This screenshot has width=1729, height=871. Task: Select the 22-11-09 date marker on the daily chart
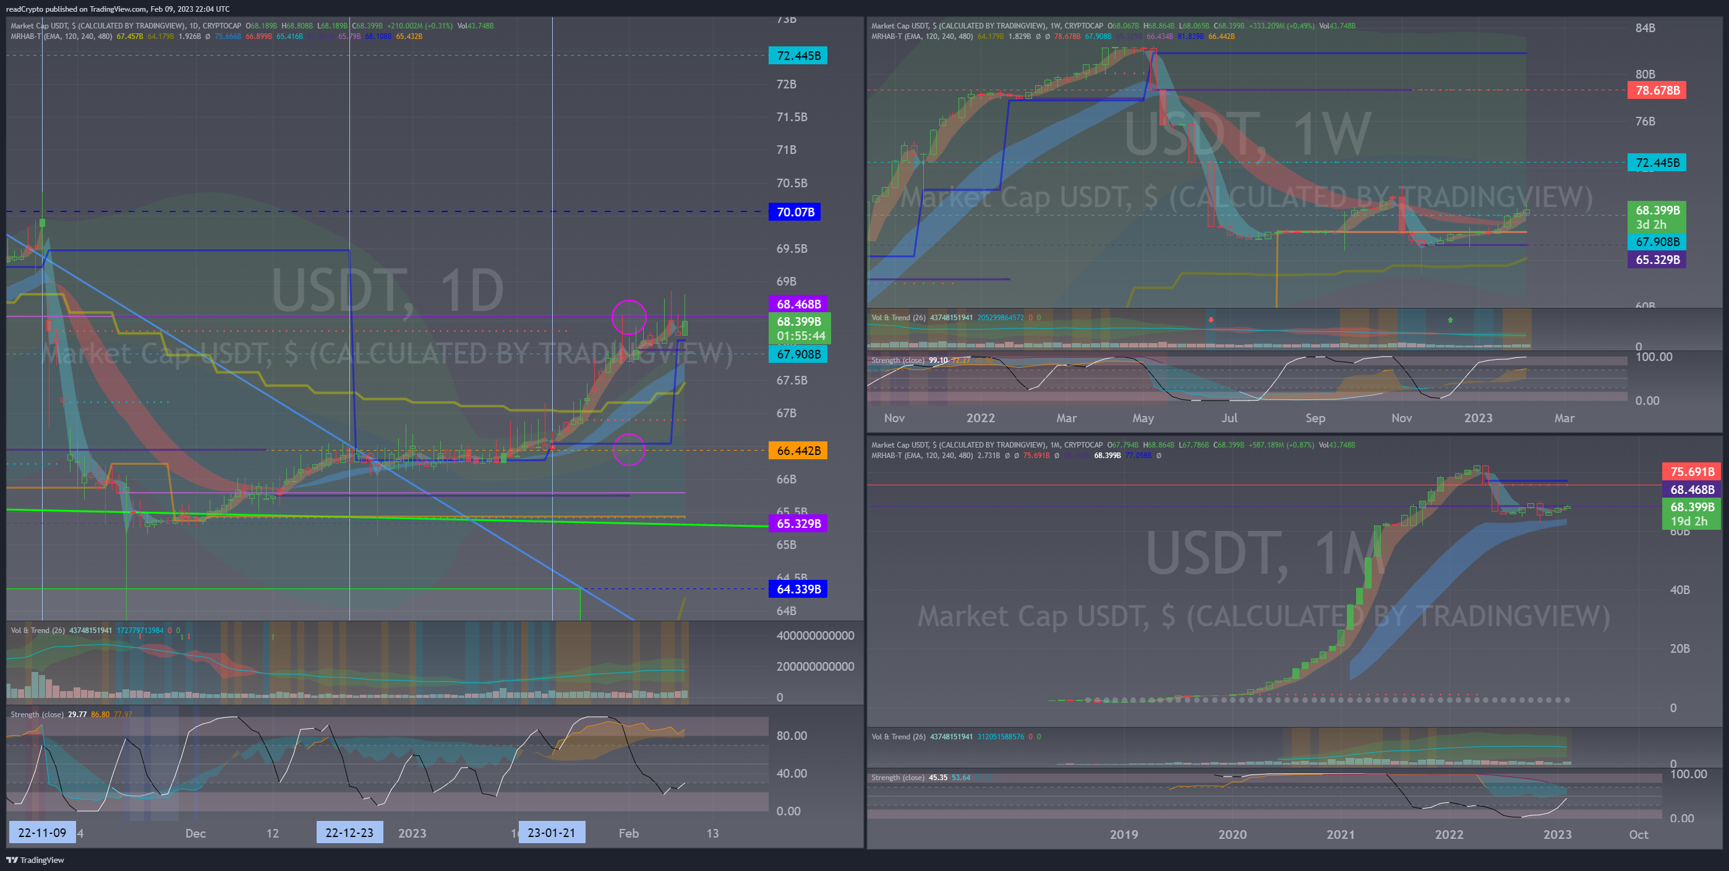pos(41,833)
